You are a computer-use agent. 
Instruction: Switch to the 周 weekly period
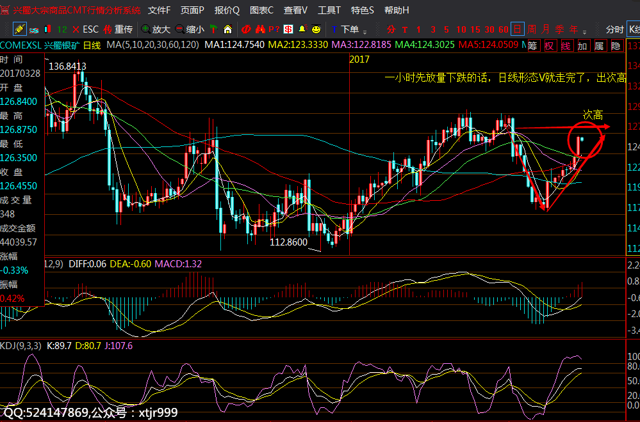coord(532,29)
